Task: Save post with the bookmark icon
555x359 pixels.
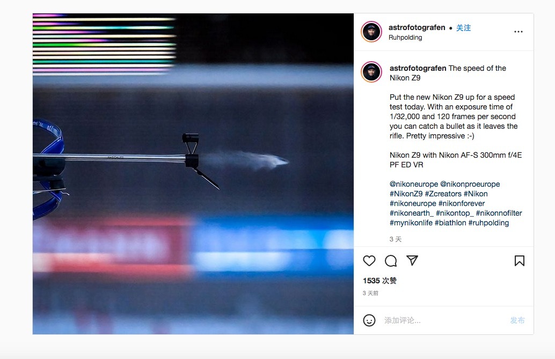Action: point(519,261)
